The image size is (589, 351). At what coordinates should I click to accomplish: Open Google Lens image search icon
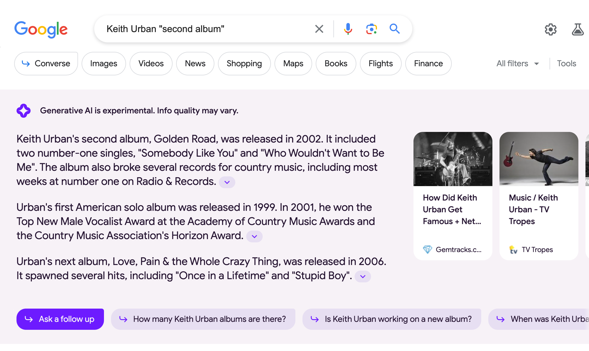tap(371, 29)
